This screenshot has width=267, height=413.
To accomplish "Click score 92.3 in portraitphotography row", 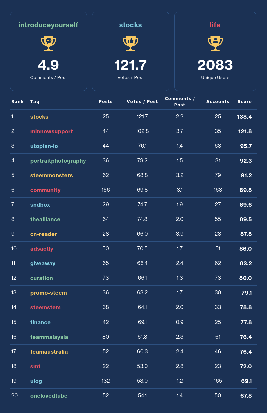I will coord(246,161).
